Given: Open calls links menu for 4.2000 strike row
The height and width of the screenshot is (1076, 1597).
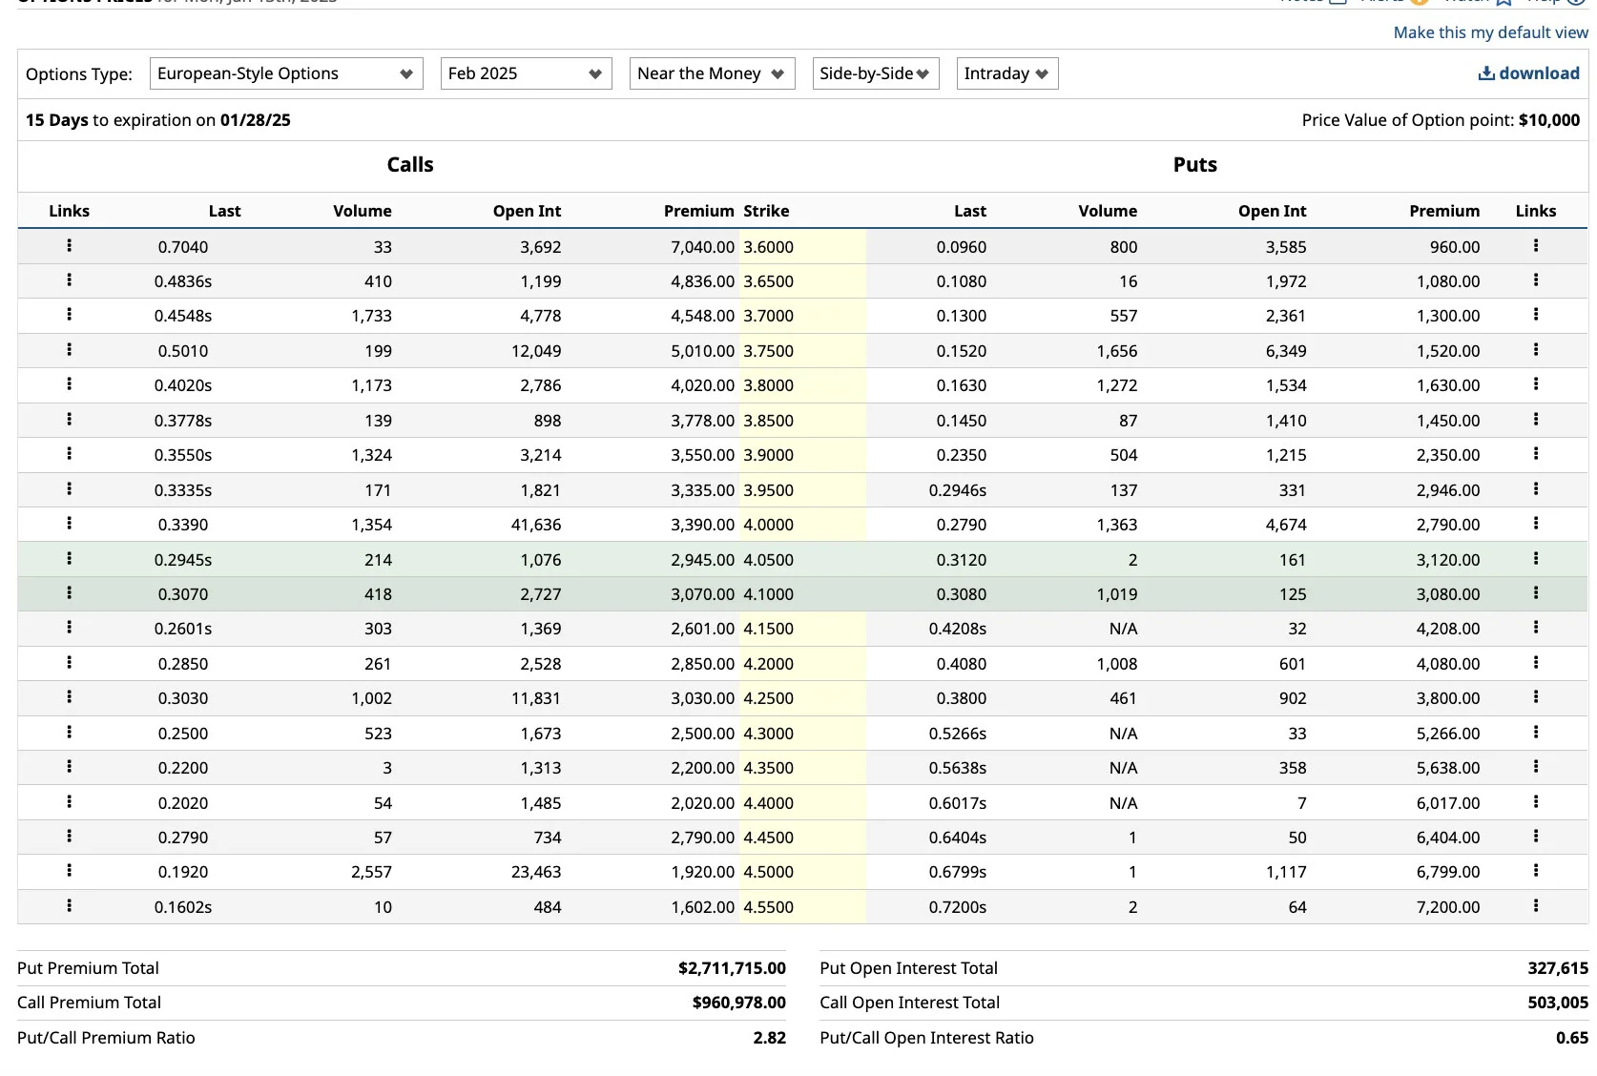Looking at the screenshot, I should tap(69, 663).
